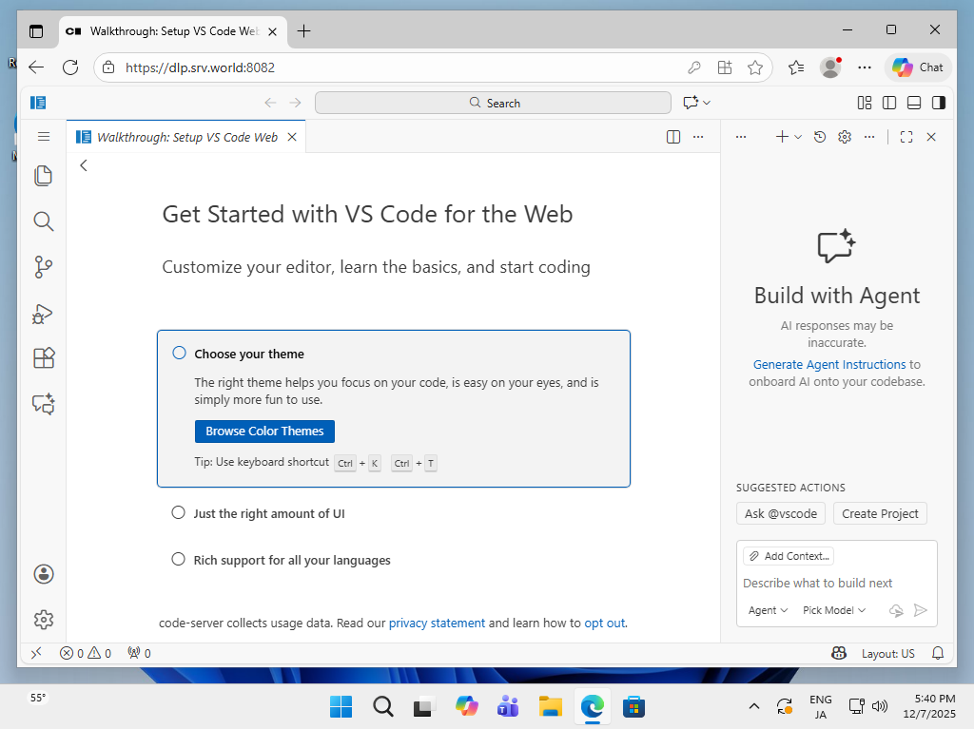Viewport: 974px width, 729px height.
Task: Open File Explorer from the taskbar
Action: coord(550,706)
